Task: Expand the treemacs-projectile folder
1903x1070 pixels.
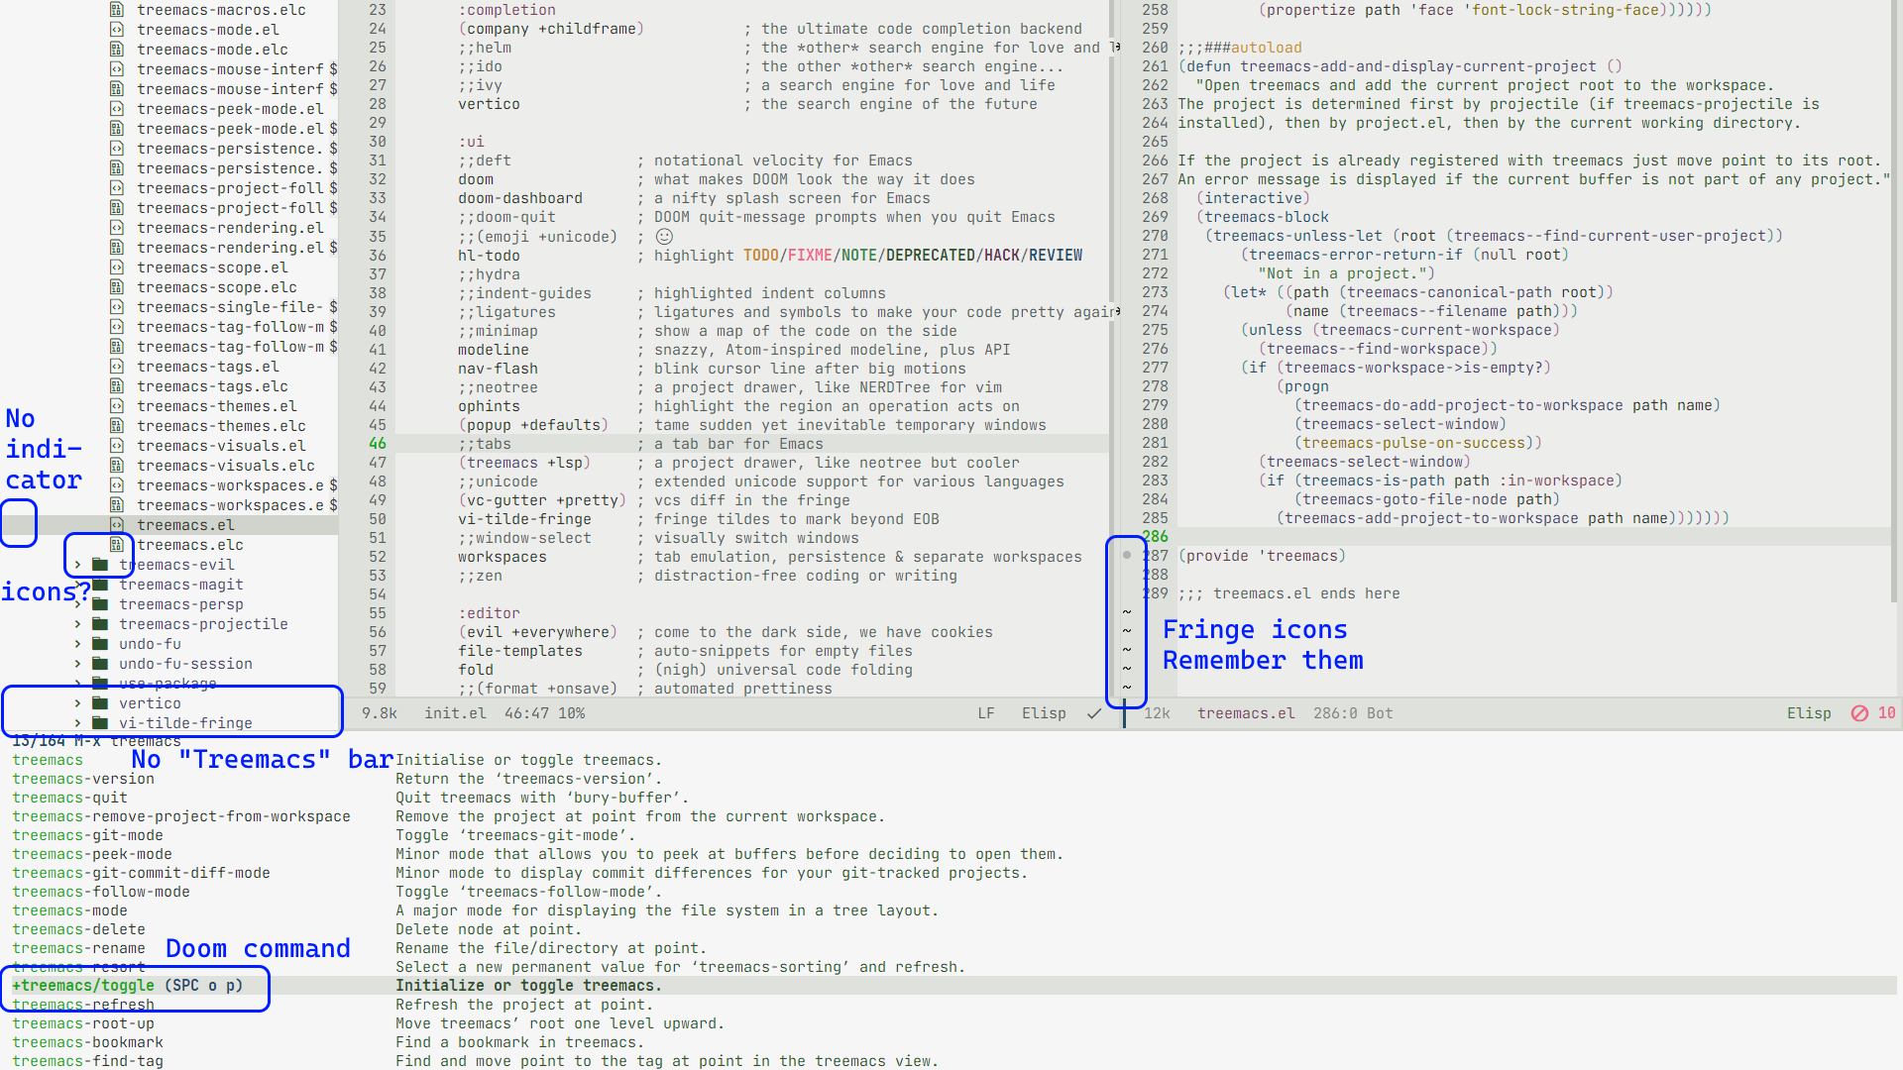Action: click(76, 624)
